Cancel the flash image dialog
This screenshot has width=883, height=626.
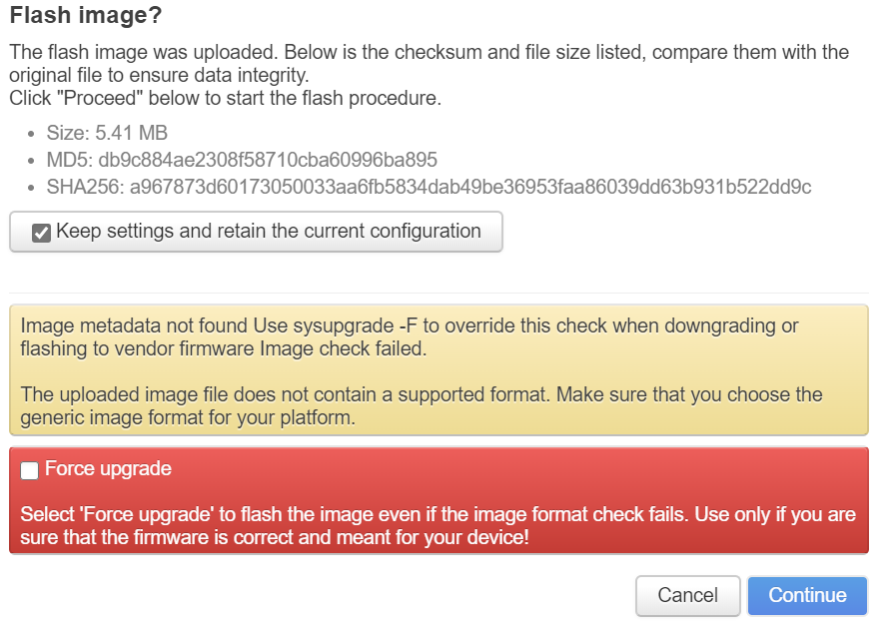click(687, 595)
